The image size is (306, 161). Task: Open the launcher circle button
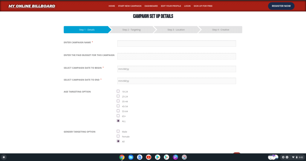pos(4,157)
